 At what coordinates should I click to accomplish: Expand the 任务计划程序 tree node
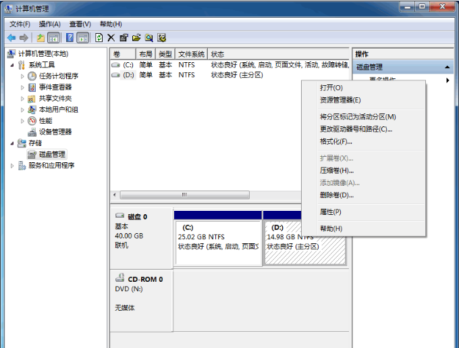click(22, 76)
